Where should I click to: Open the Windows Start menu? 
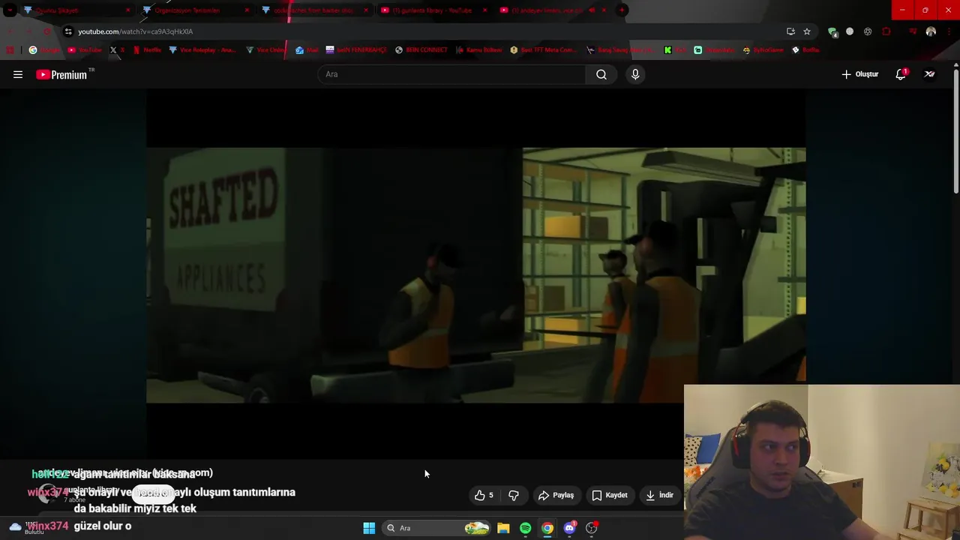pyautogui.click(x=369, y=528)
